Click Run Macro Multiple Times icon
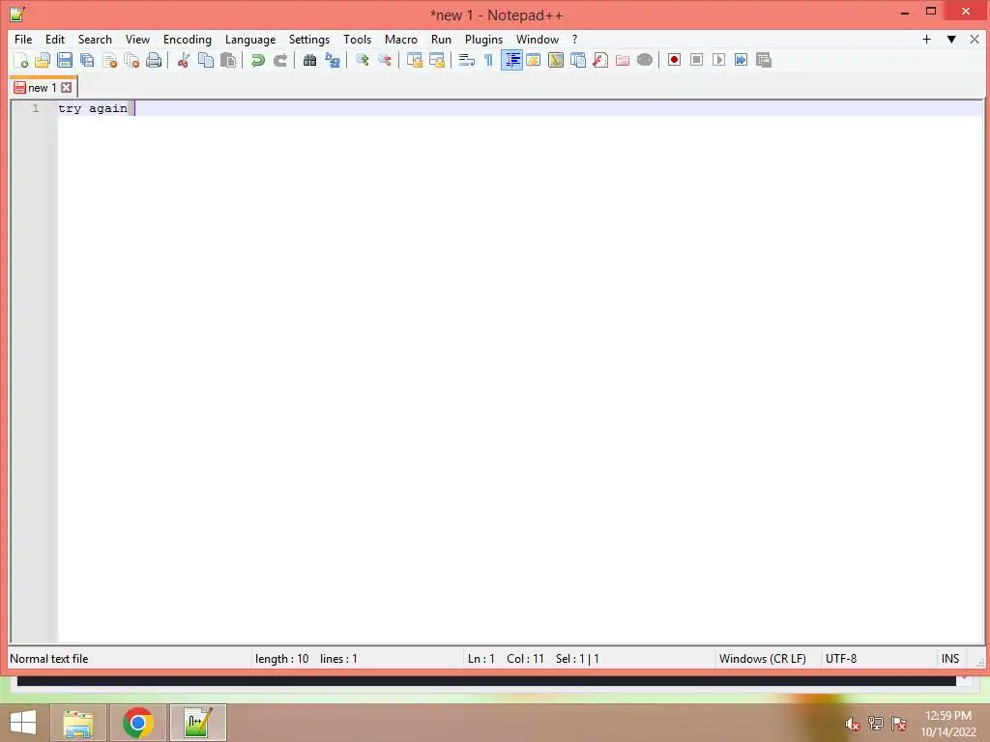 [x=742, y=60]
